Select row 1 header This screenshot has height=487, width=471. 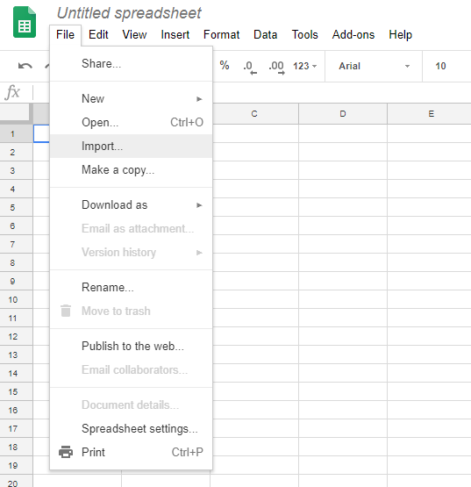click(x=16, y=134)
